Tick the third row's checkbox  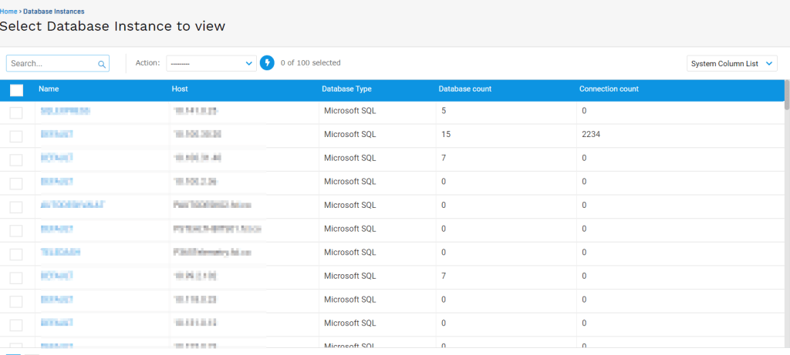click(16, 159)
